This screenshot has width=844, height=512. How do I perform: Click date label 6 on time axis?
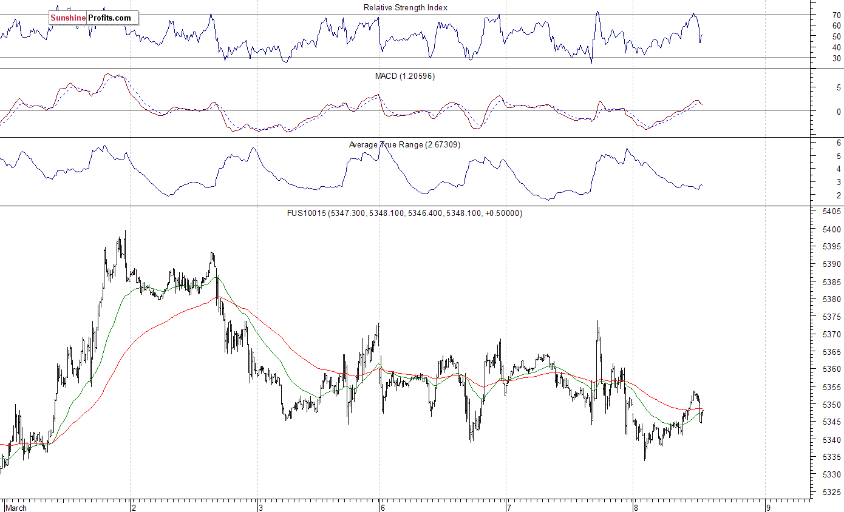click(383, 508)
